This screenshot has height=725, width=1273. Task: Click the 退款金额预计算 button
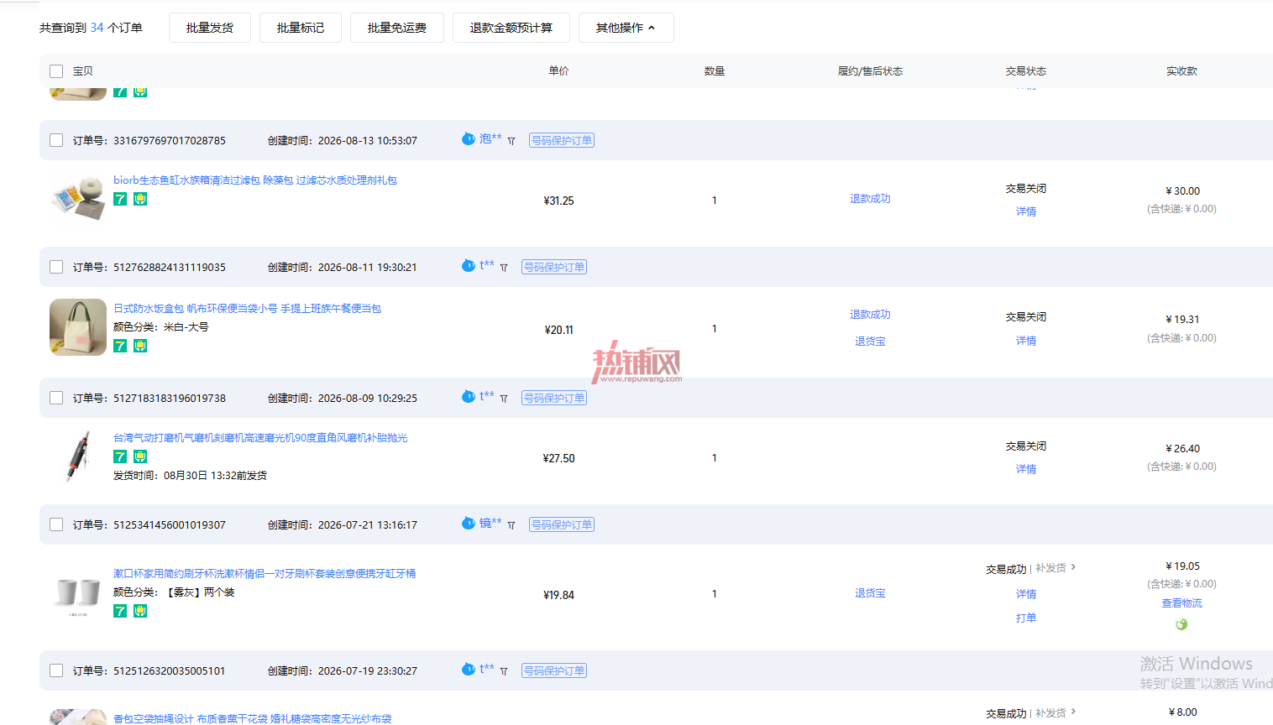(x=511, y=28)
